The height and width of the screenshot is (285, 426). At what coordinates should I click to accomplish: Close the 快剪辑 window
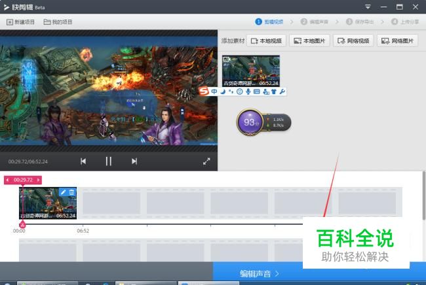click(x=416, y=7)
